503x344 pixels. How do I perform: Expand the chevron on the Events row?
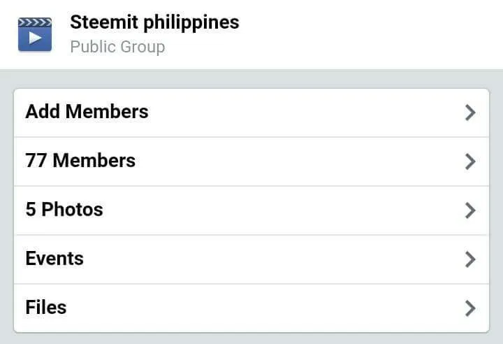(x=470, y=259)
